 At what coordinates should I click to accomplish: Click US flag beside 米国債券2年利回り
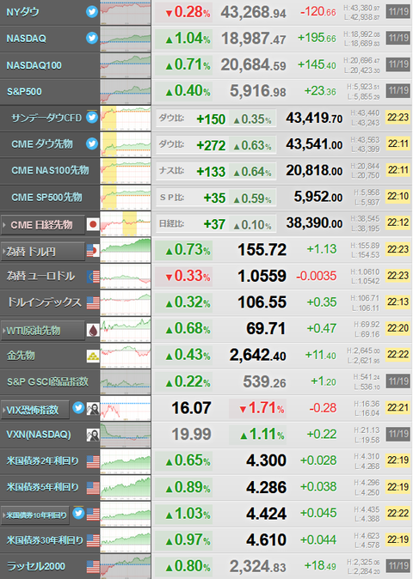[x=93, y=461]
